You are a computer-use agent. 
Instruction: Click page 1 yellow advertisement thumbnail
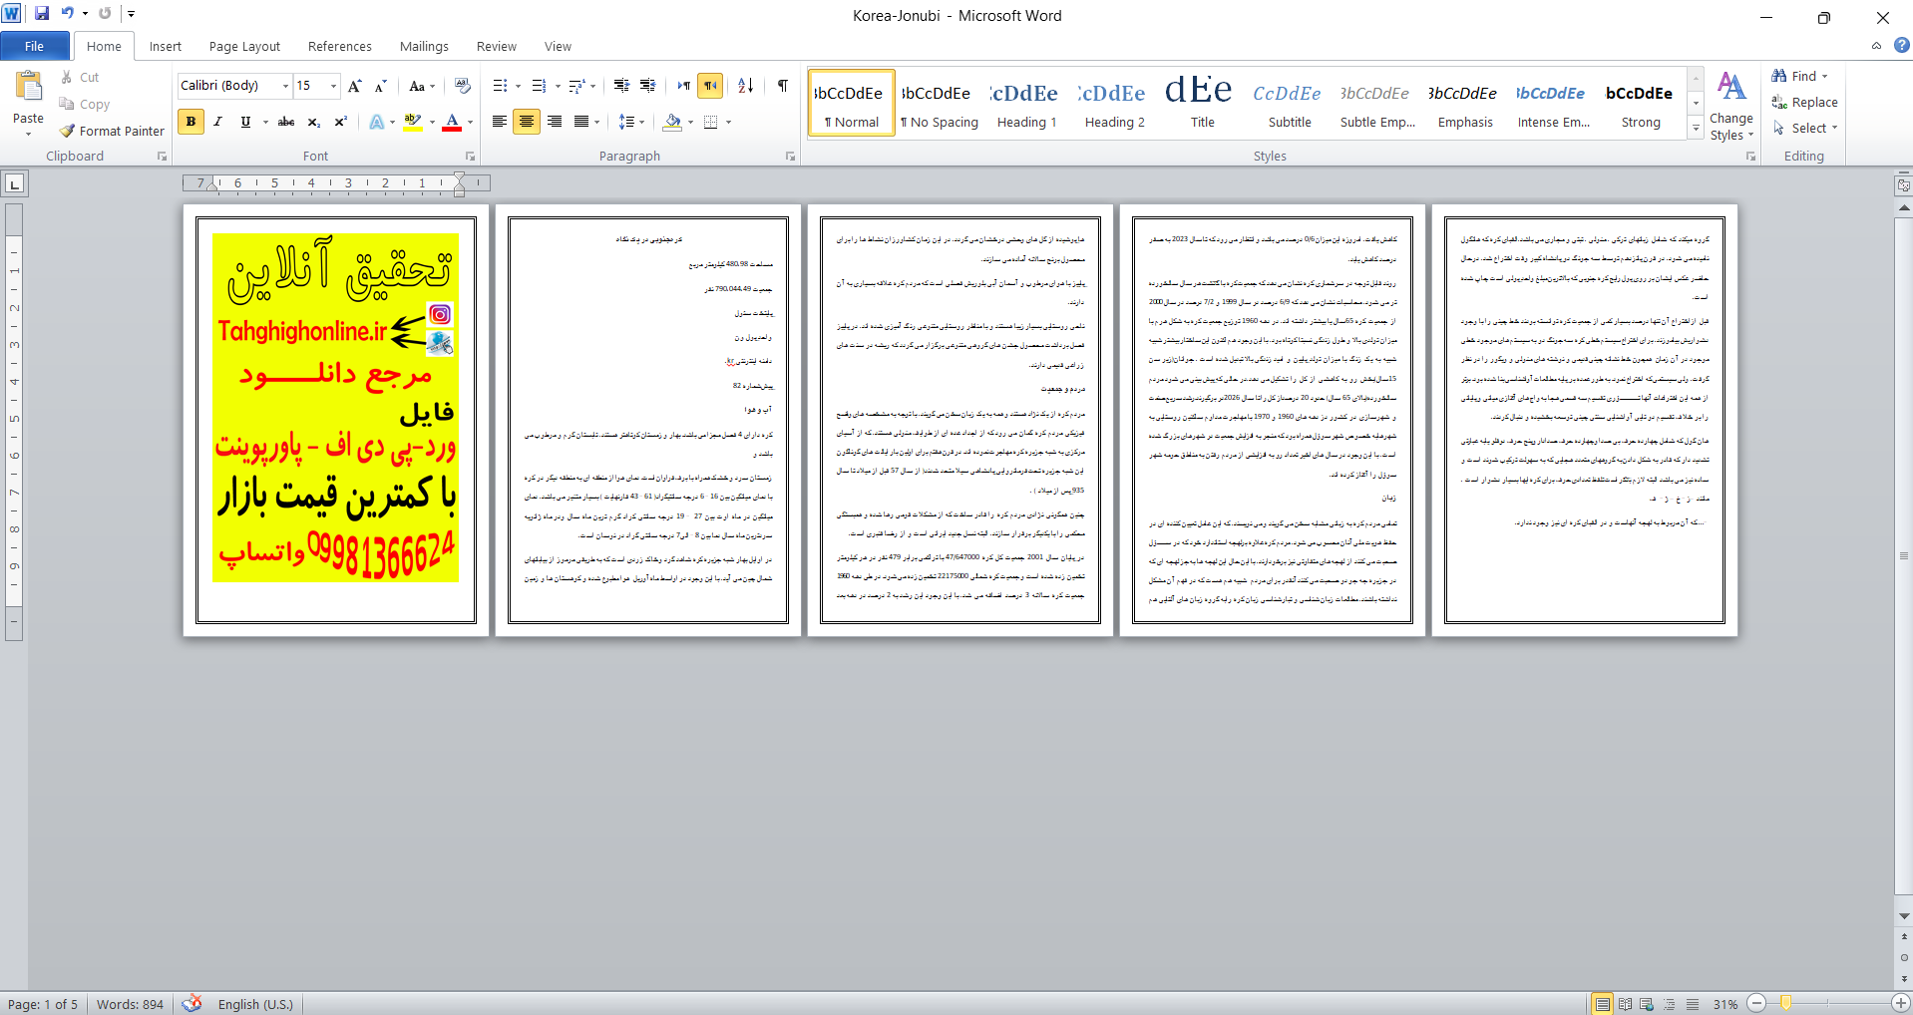335,408
